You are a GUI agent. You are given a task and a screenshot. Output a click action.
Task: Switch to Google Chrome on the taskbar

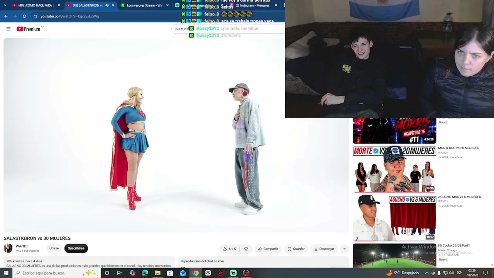tap(196, 273)
